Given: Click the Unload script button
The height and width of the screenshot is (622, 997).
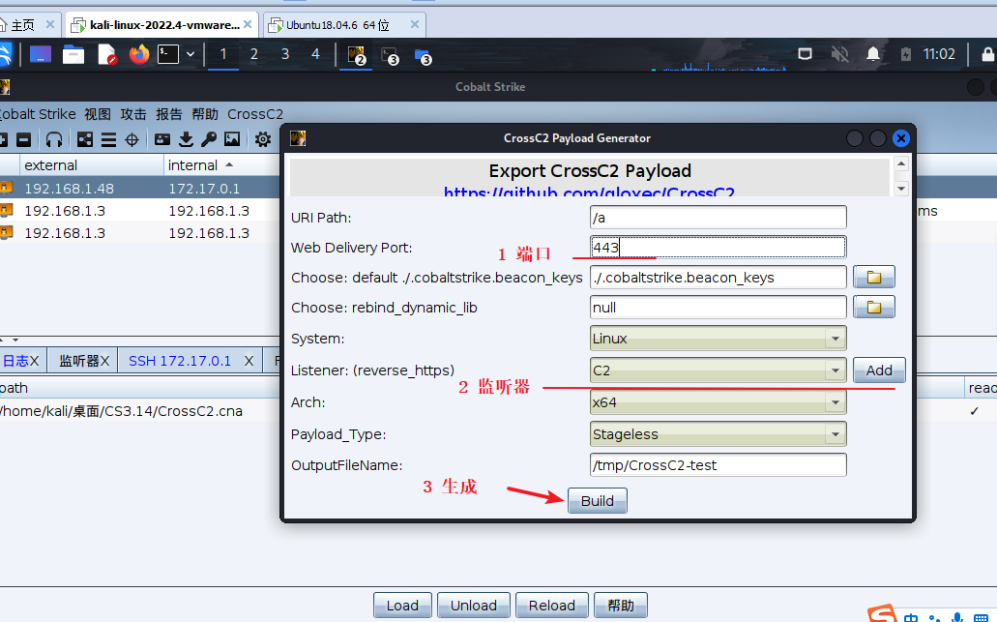Looking at the screenshot, I should click(x=474, y=606).
